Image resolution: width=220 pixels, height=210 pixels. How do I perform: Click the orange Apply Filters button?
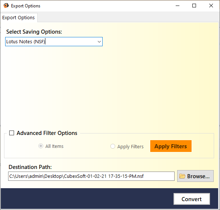coord(171,146)
